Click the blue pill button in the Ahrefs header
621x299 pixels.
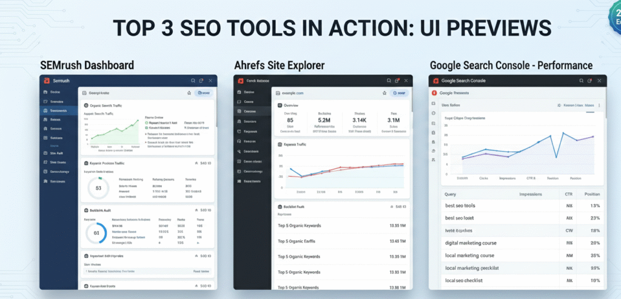click(399, 93)
